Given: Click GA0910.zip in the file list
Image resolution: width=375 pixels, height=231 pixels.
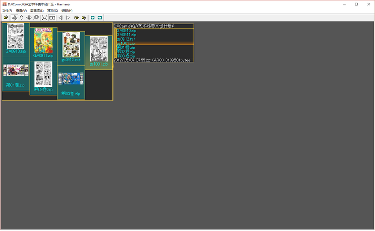Looking at the screenshot, I should click(127, 31).
